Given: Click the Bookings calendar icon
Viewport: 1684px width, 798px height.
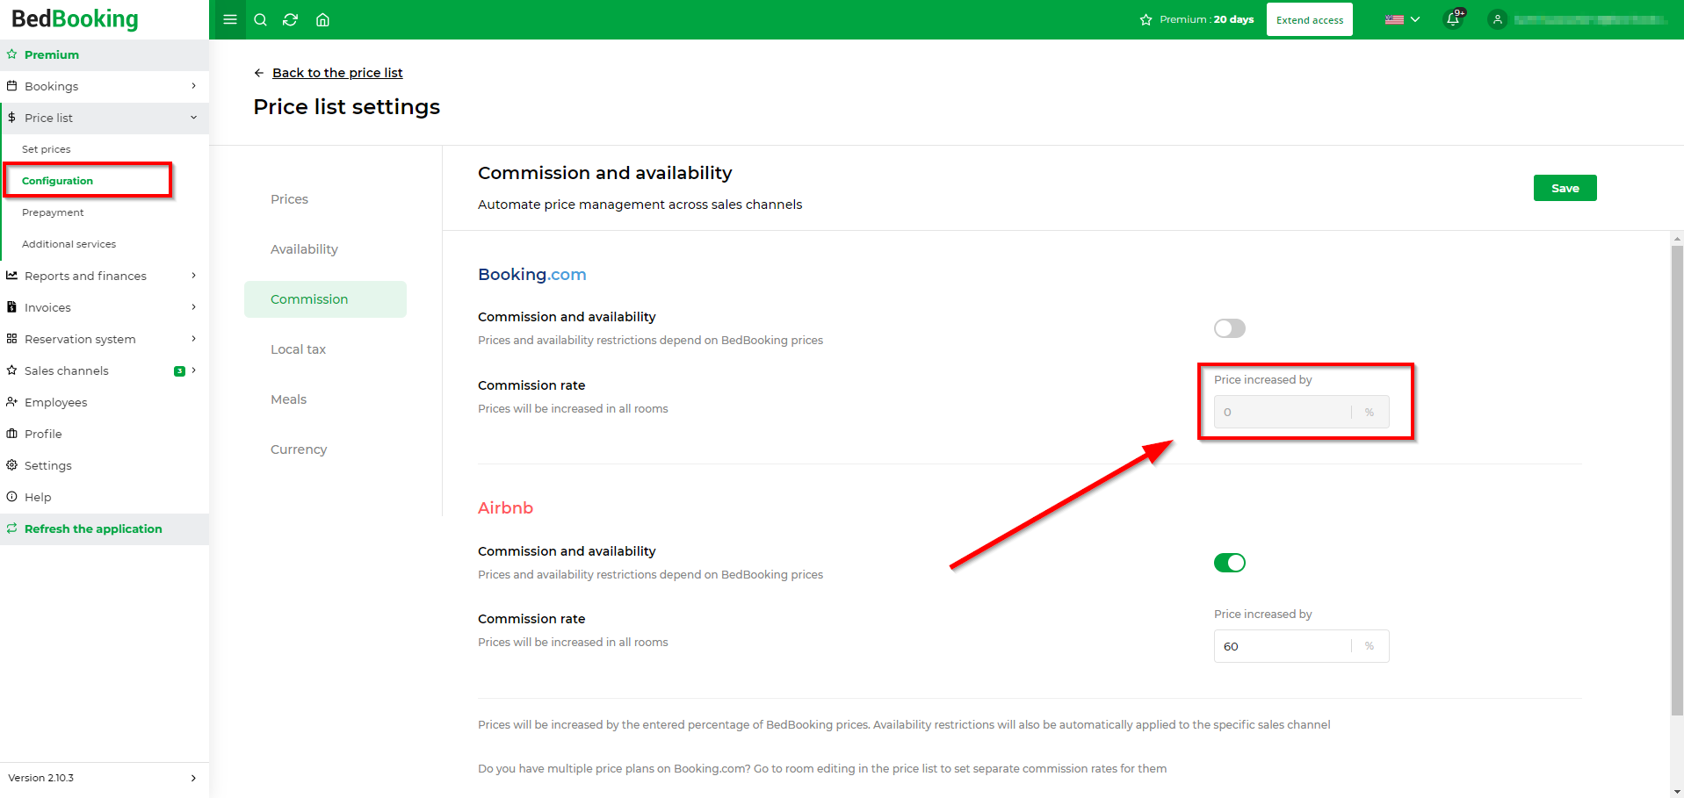Looking at the screenshot, I should coord(11,86).
